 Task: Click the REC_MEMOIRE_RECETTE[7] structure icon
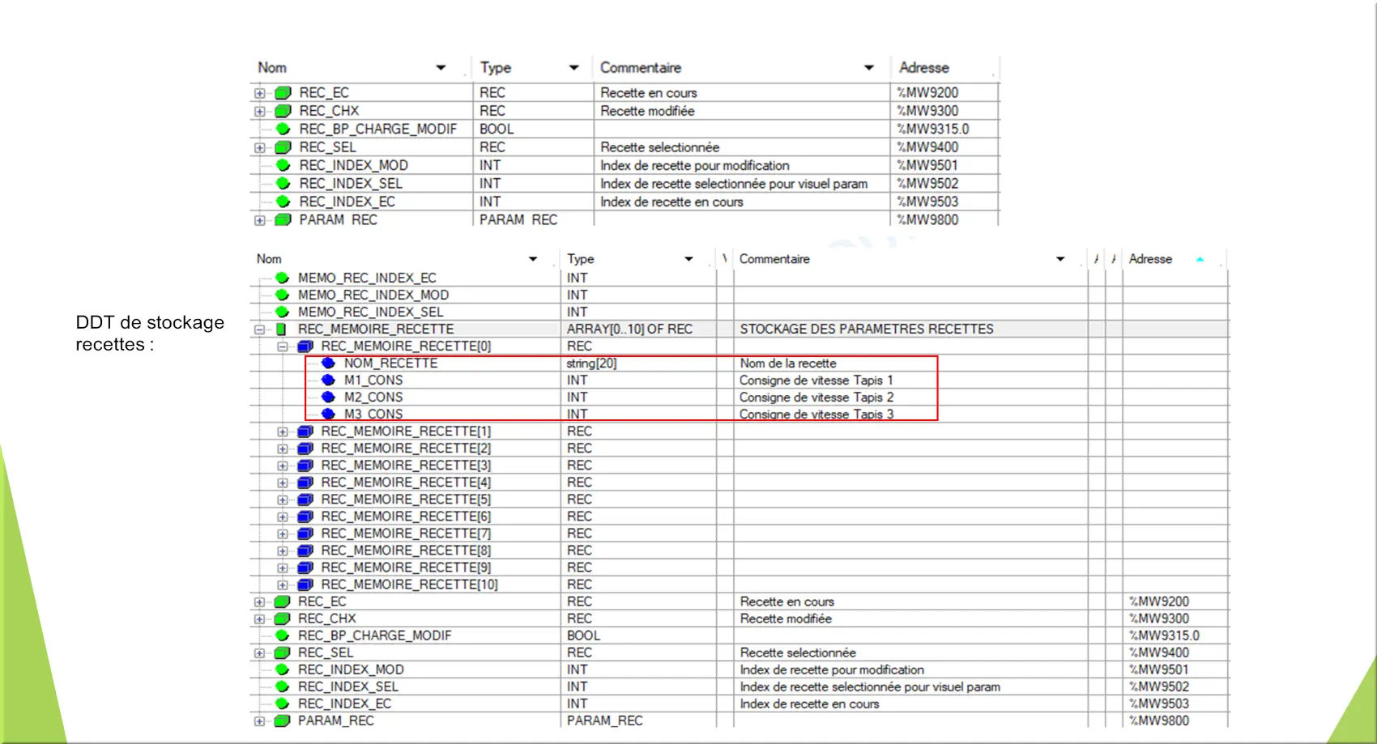305,534
